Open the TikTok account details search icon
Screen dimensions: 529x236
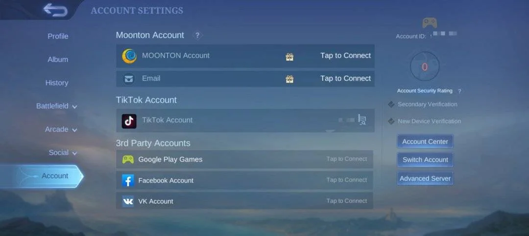click(362, 120)
